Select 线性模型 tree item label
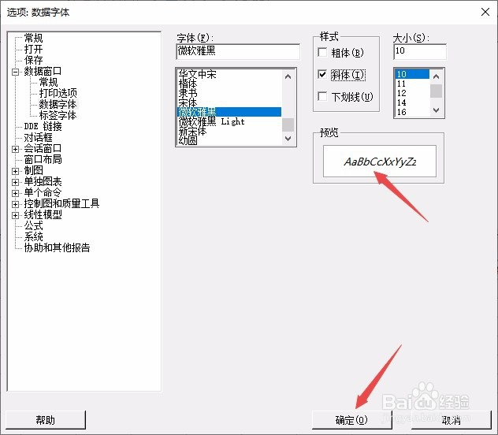498x435 pixels. (43, 214)
